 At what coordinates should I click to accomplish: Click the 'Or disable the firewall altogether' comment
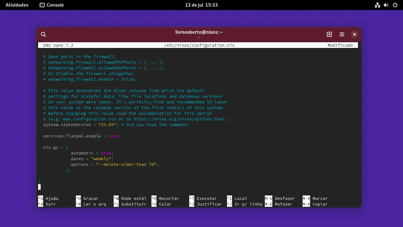click(x=90, y=73)
